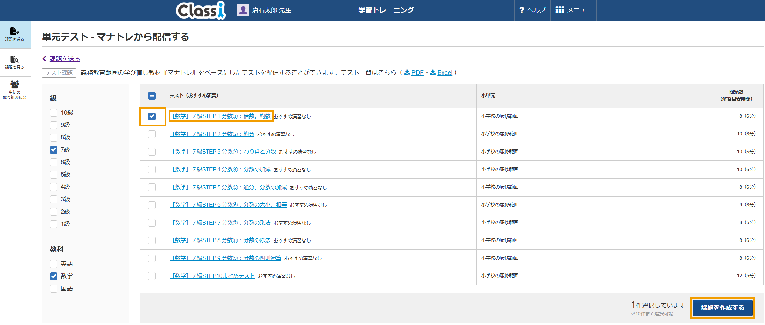Open the メニュー label in header

(x=579, y=10)
